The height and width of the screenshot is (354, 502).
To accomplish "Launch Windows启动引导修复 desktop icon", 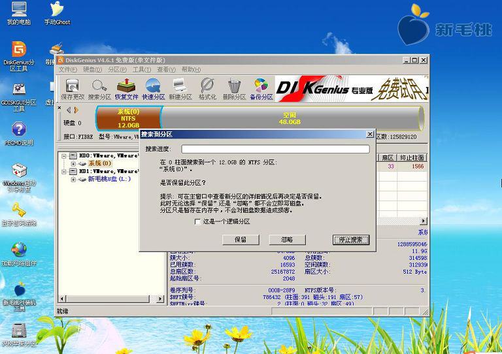I will point(19,178).
